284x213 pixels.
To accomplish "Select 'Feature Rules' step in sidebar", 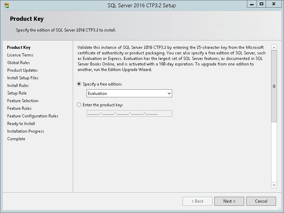I will 19,108.
